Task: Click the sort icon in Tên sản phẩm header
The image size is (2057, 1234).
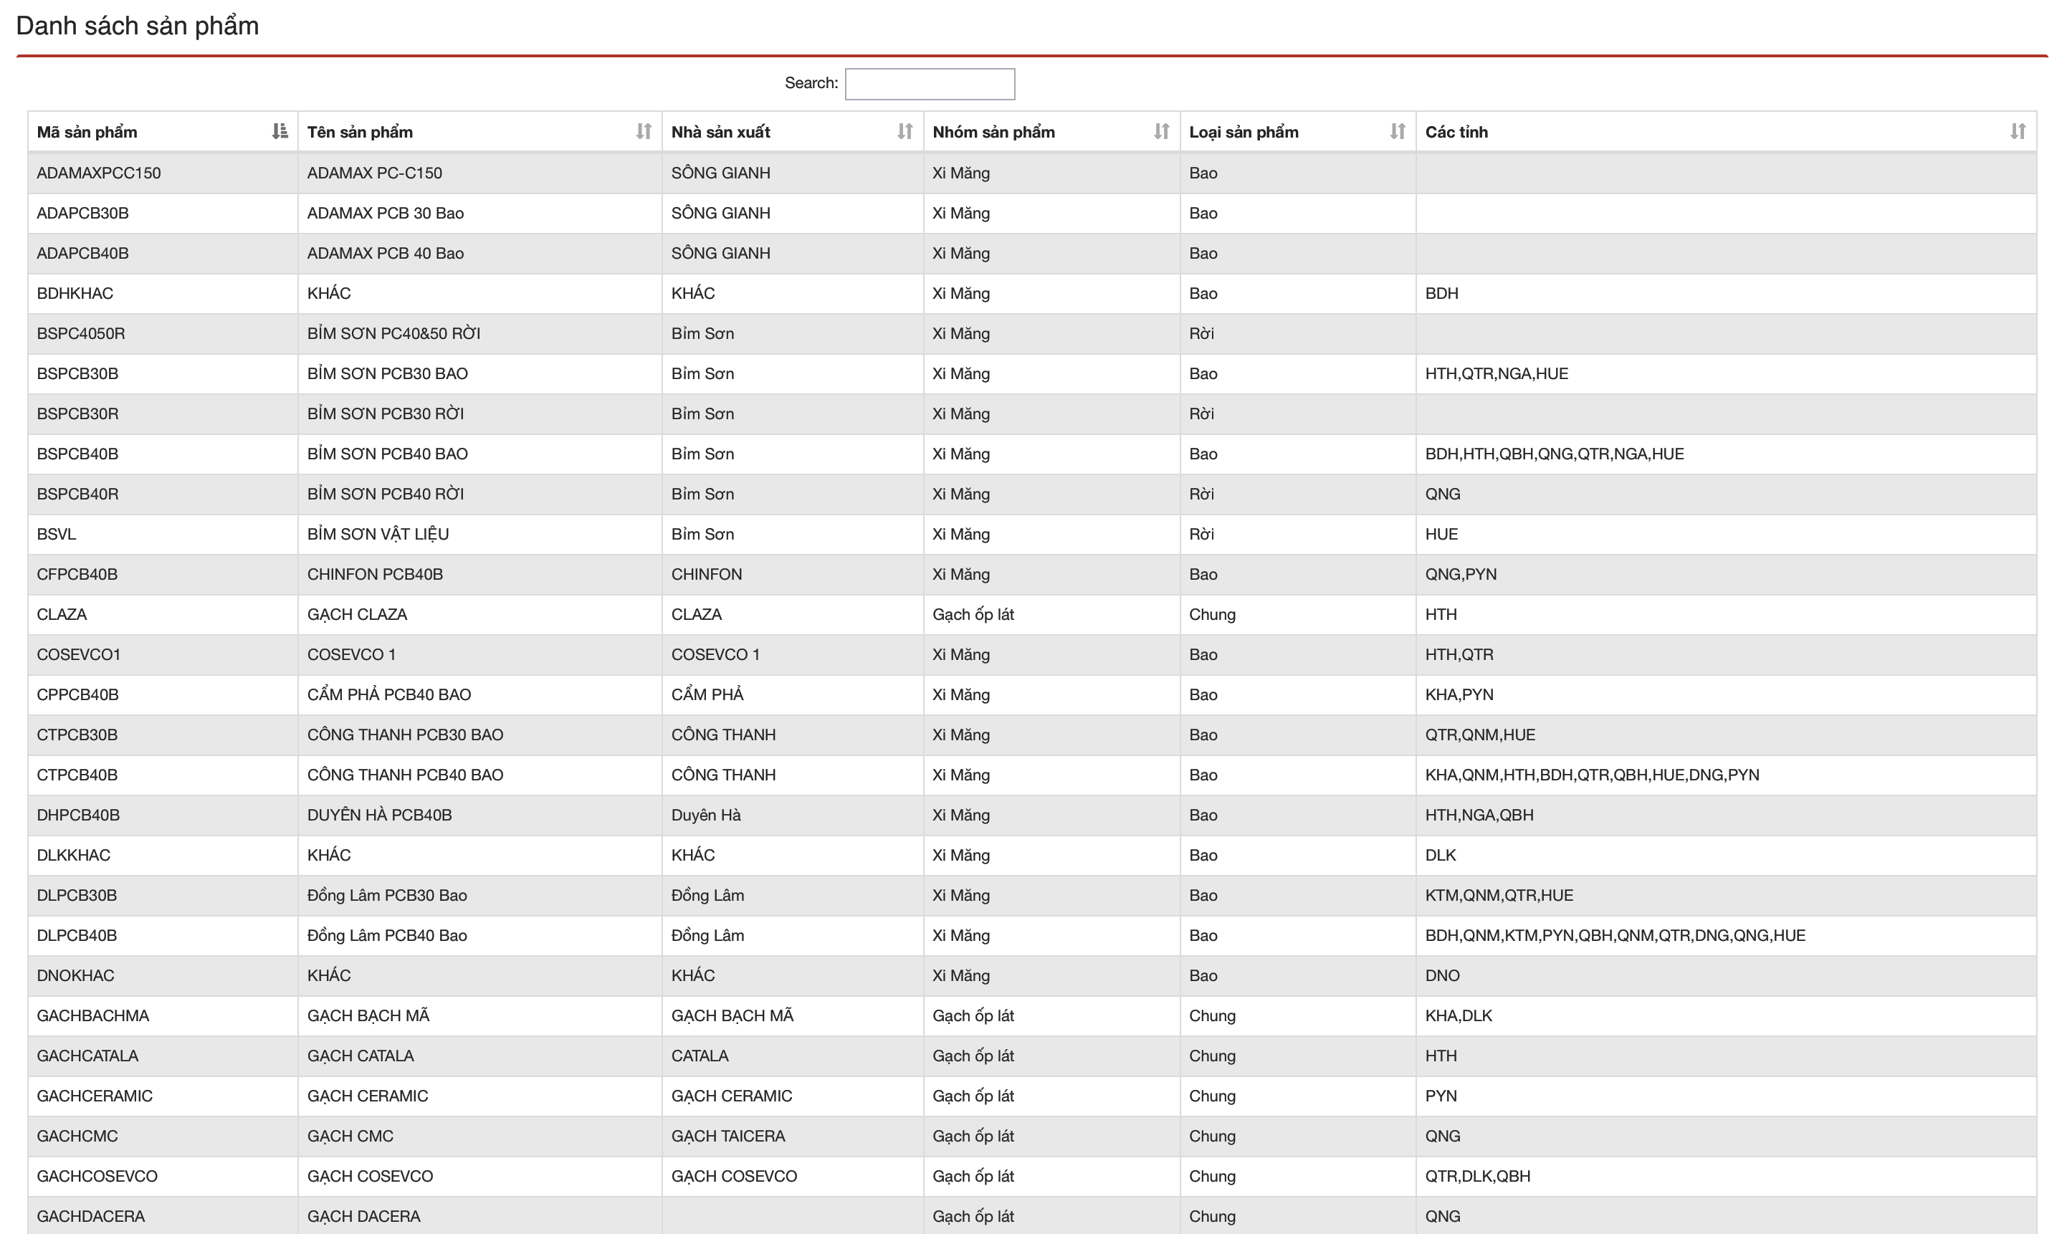Action: tap(644, 131)
